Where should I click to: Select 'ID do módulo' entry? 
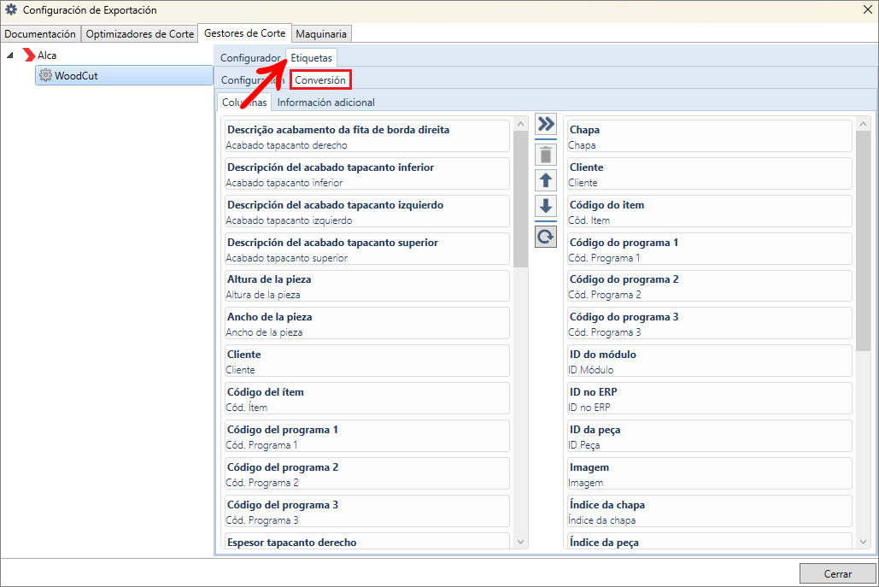710,361
